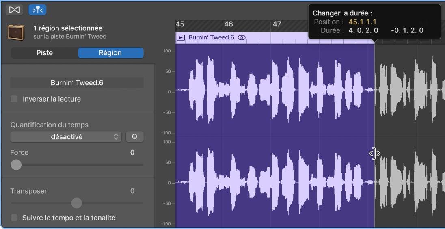Click the Burnin' Tweed amp icon

[16, 32]
